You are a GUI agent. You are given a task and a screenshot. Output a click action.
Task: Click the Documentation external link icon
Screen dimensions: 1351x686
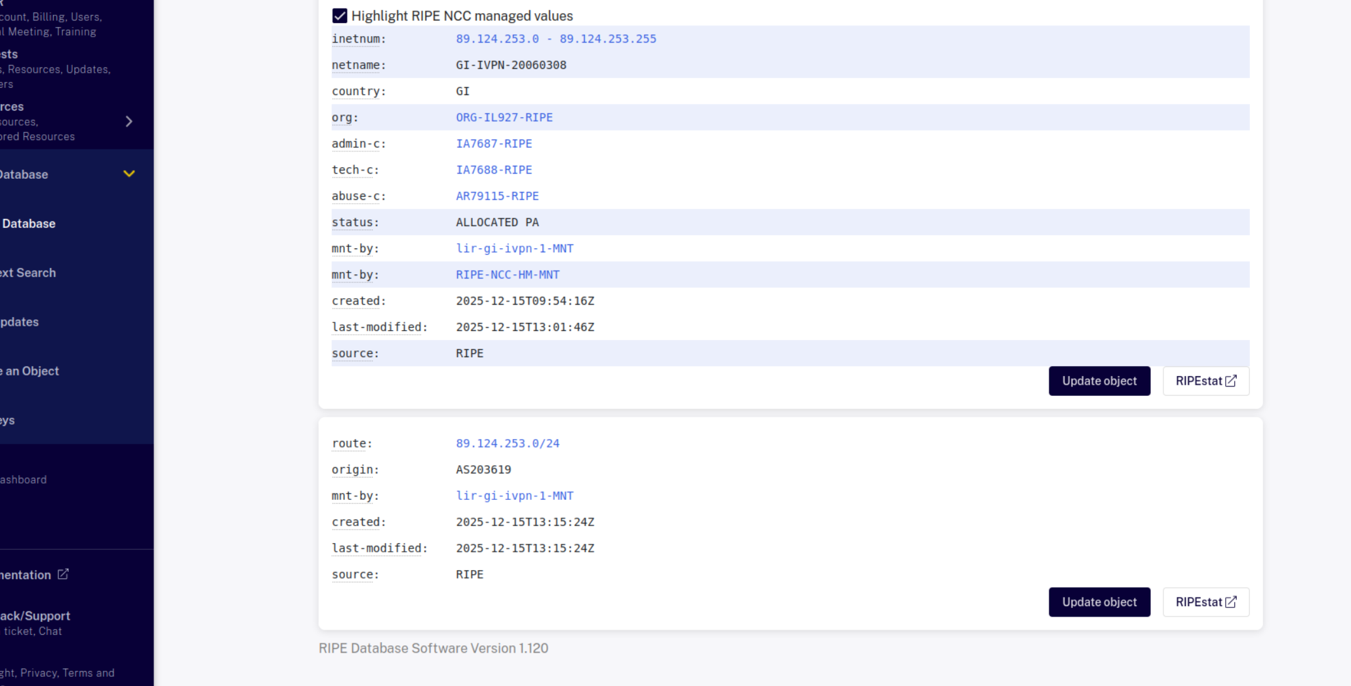pos(63,574)
